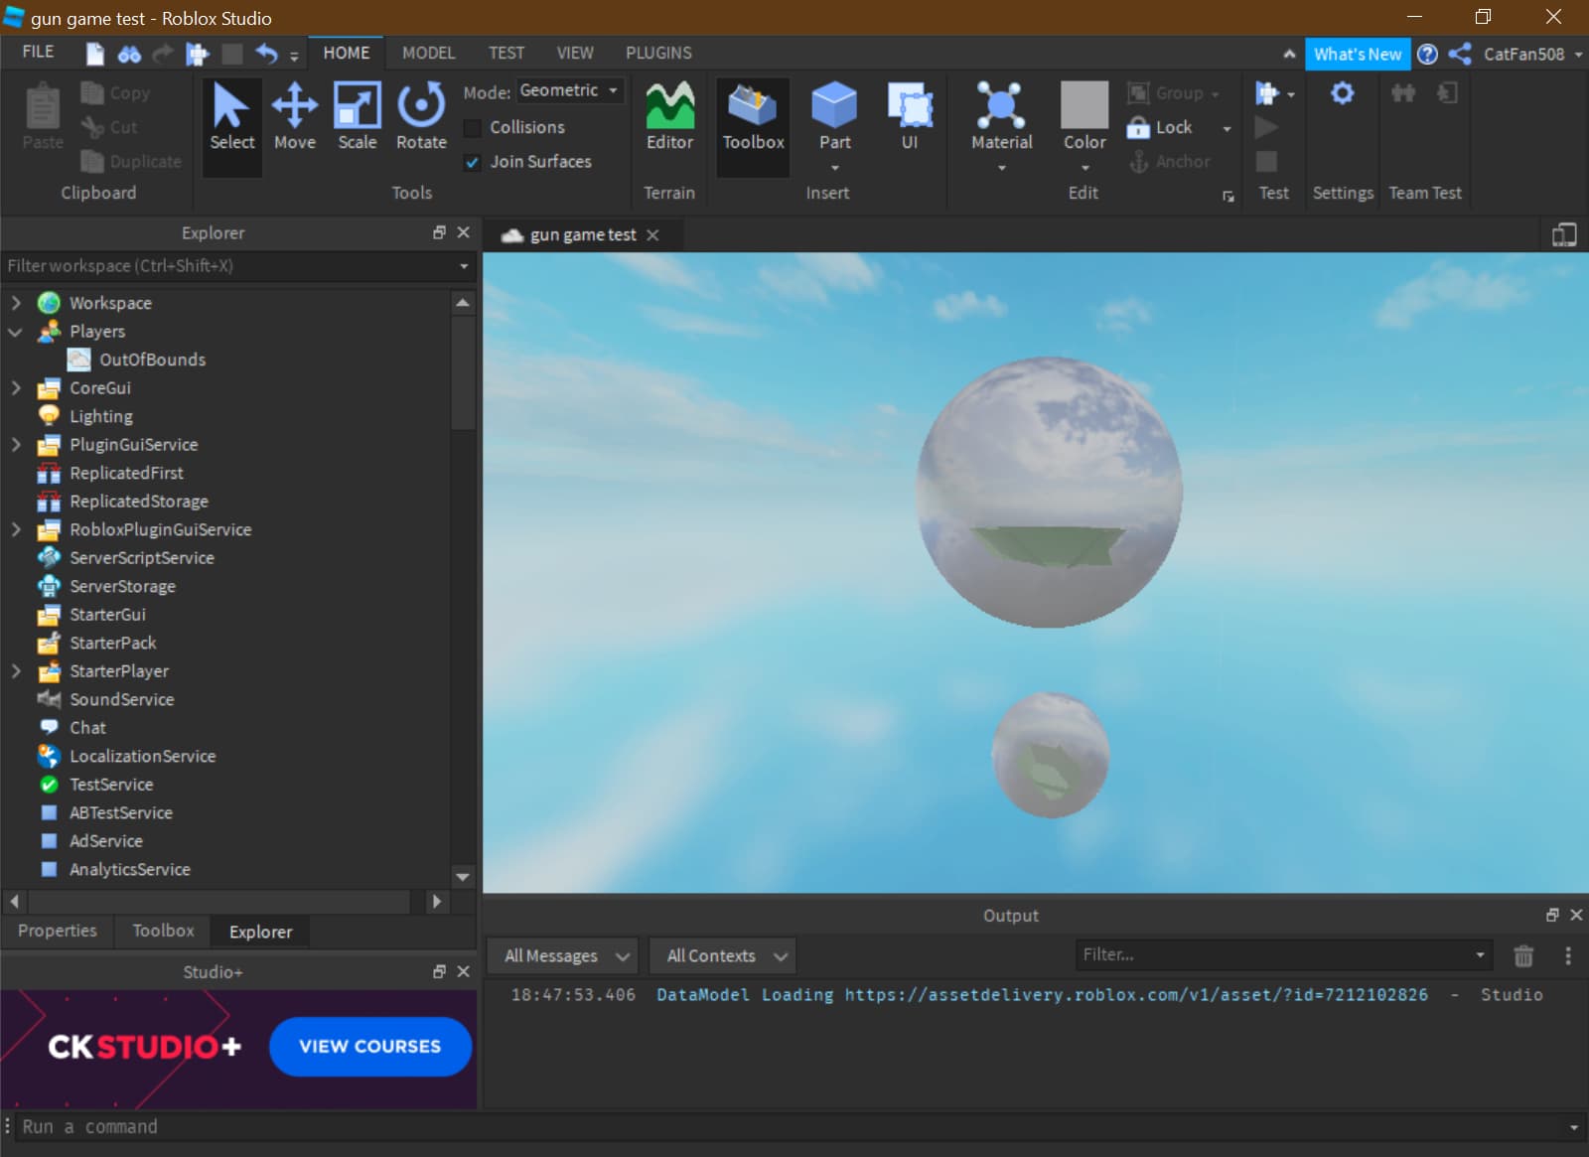This screenshot has width=1589, height=1157.
Task: Toggle the Lock tool
Action: point(1160,127)
